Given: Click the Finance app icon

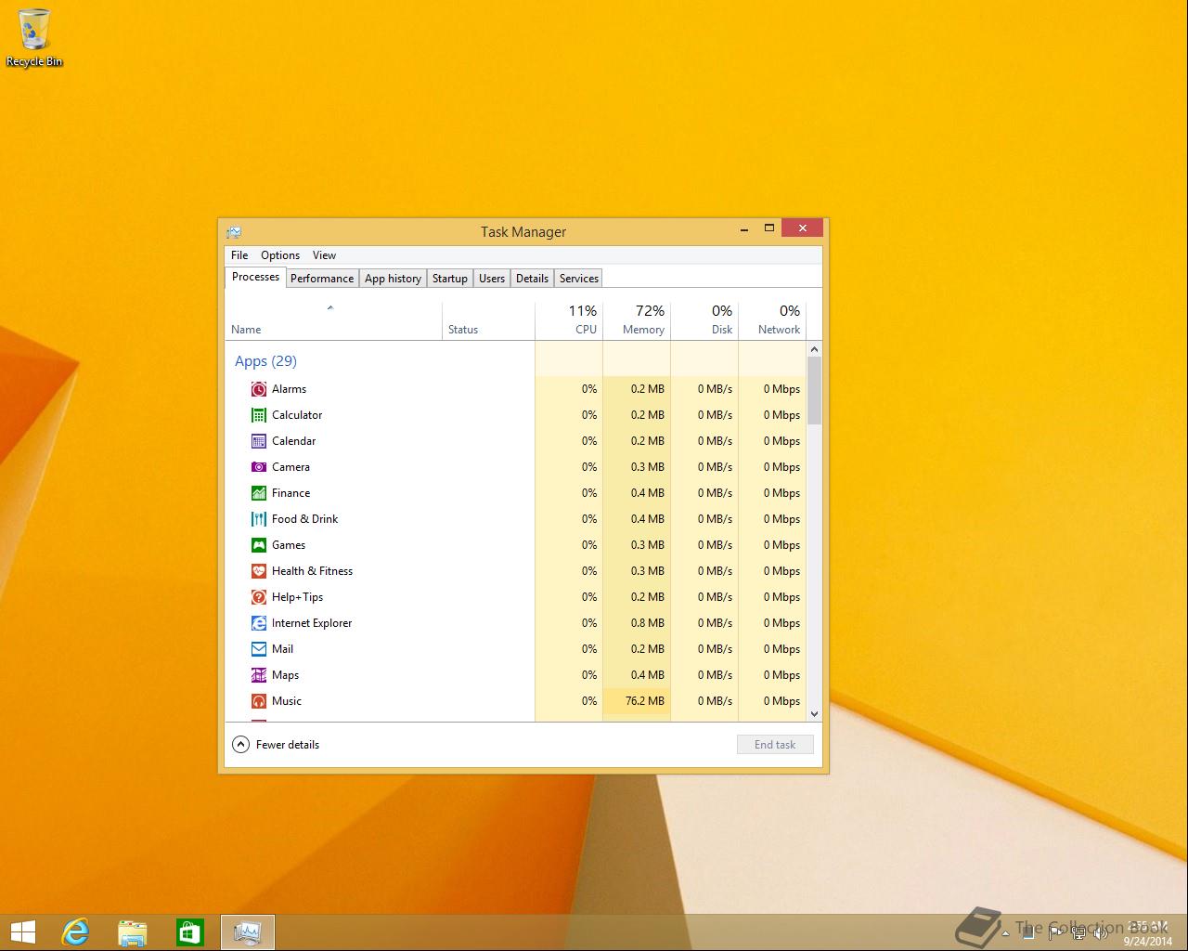Looking at the screenshot, I should (259, 493).
